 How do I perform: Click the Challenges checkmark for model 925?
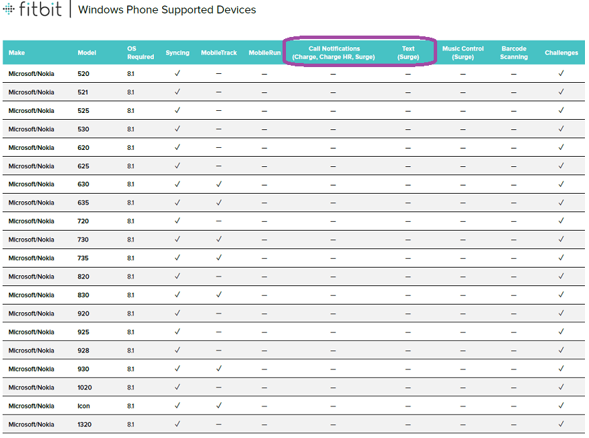[x=561, y=332]
